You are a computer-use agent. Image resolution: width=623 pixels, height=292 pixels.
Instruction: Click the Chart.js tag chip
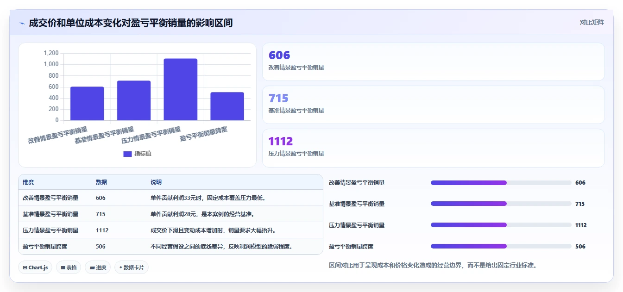[x=35, y=267]
